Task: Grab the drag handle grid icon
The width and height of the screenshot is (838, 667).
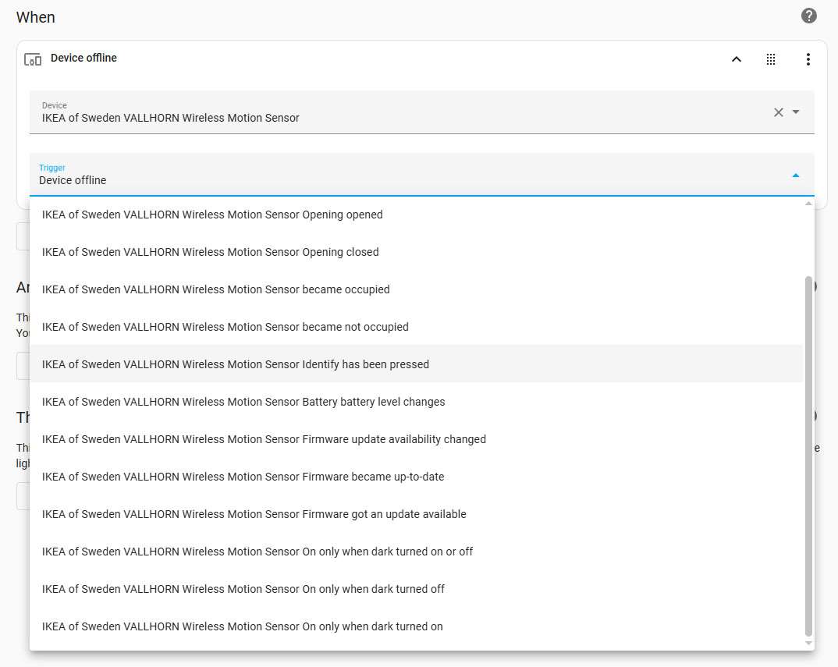Action: [x=771, y=59]
